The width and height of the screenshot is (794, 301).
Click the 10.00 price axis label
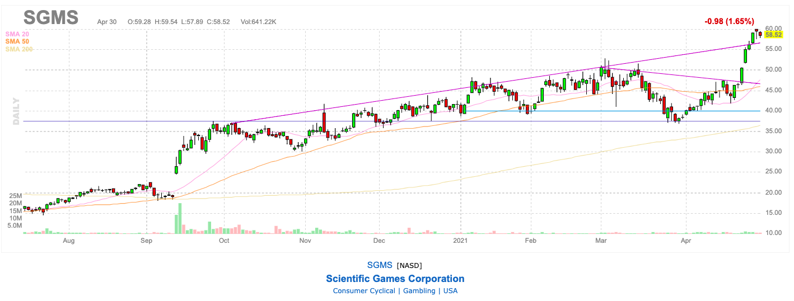[x=774, y=233]
